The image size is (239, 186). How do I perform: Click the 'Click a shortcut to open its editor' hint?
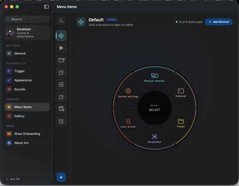point(111,25)
